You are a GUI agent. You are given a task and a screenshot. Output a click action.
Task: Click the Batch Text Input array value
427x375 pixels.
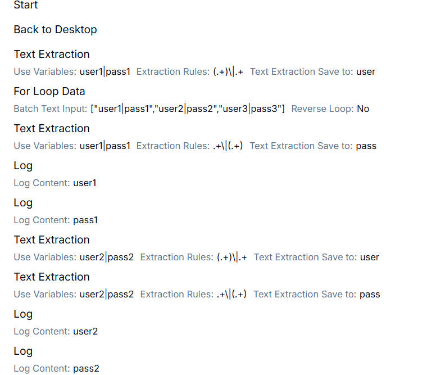coord(188,109)
